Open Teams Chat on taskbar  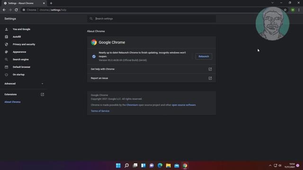(151, 165)
